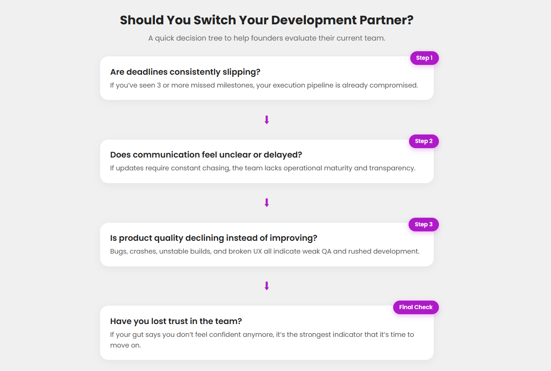Viewport: 551px width, 371px height.
Task: Click the subtitle about a quick decision tree
Action: pos(267,38)
